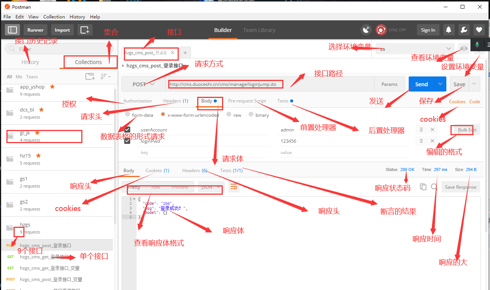This screenshot has height=290, width=490.
Task: Collapse the hzgs_cms_post_登录接口 request title
Action: (x=123, y=66)
